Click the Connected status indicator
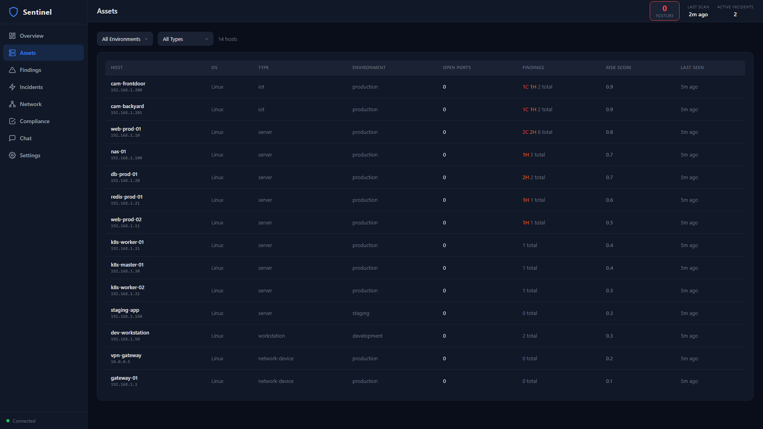 pos(21,421)
